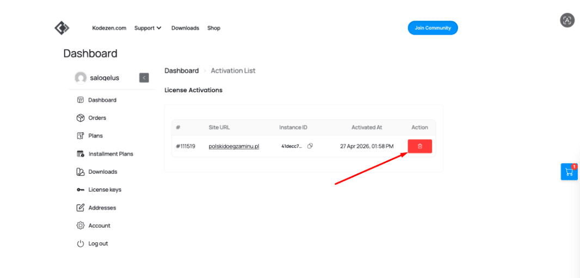This screenshot has width=580, height=278.
Task: Open Downloads in top navigation
Action: coord(186,28)
